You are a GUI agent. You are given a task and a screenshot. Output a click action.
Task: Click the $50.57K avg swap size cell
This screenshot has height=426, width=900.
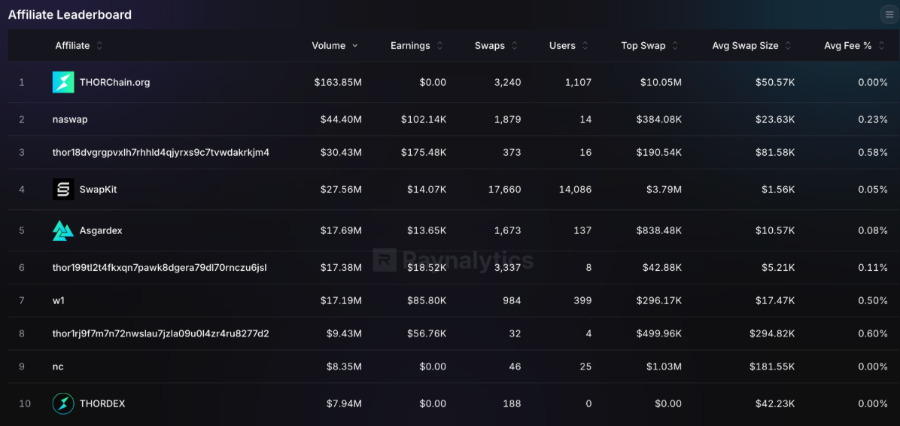tap(775, 82)
